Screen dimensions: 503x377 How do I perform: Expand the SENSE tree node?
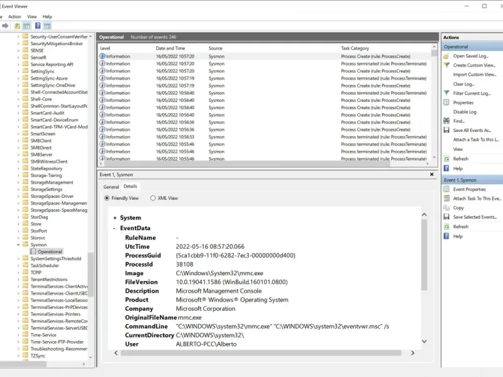click(18, 50)
